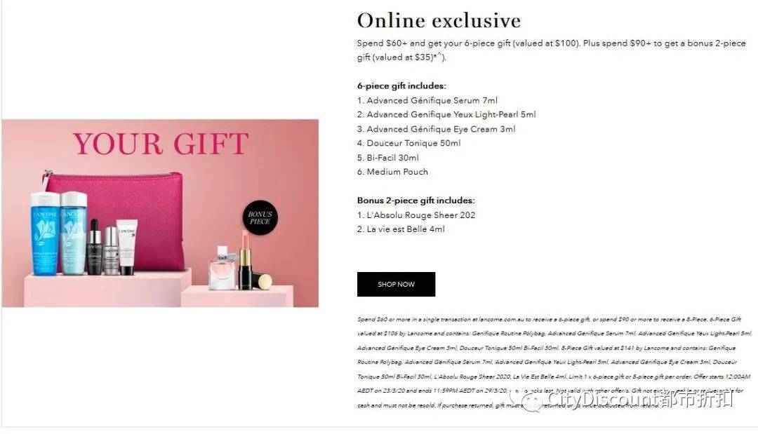Select Douceur Tonique 50ml list item
Viewport: 758px width, 434px height.
coord(409,143)
